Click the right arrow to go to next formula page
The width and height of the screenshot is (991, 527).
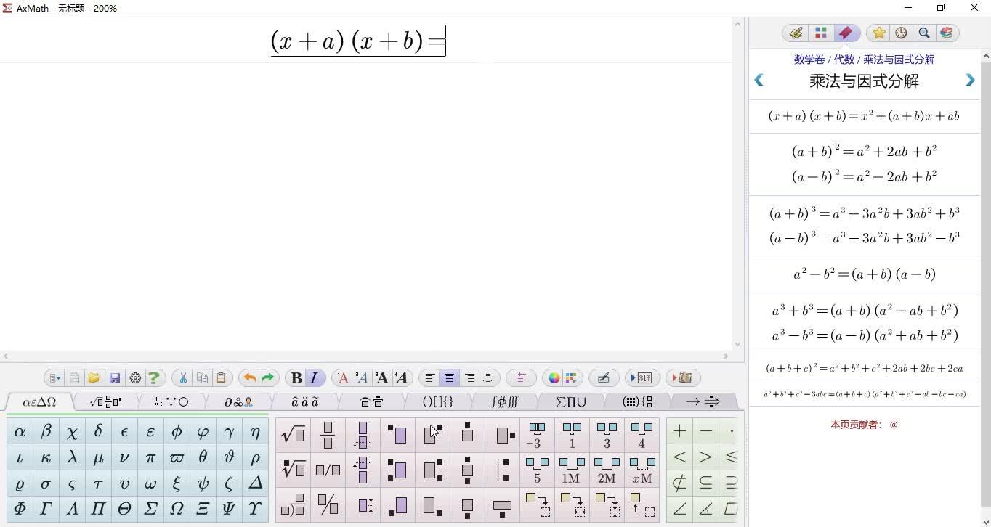coord(970,80)
